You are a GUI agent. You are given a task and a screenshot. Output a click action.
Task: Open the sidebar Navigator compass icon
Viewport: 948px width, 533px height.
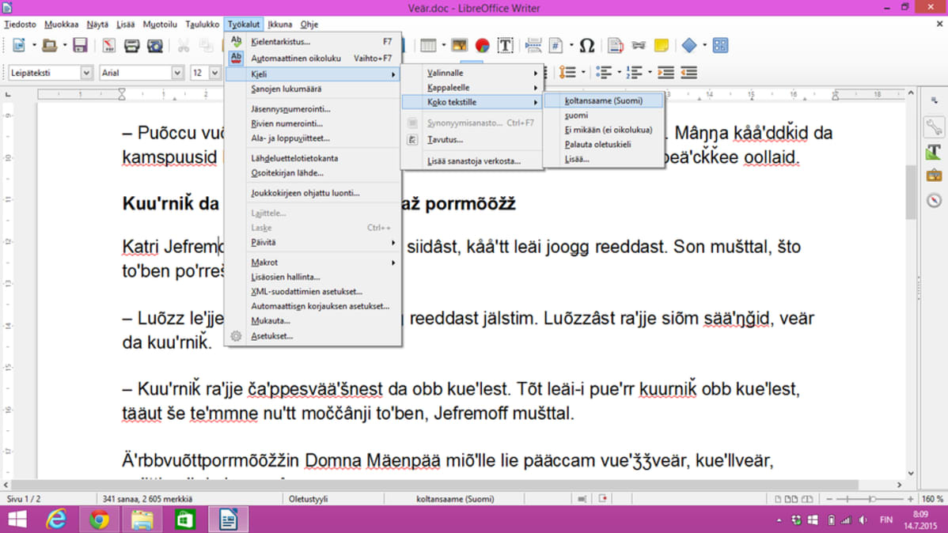(x=934, y=200)
